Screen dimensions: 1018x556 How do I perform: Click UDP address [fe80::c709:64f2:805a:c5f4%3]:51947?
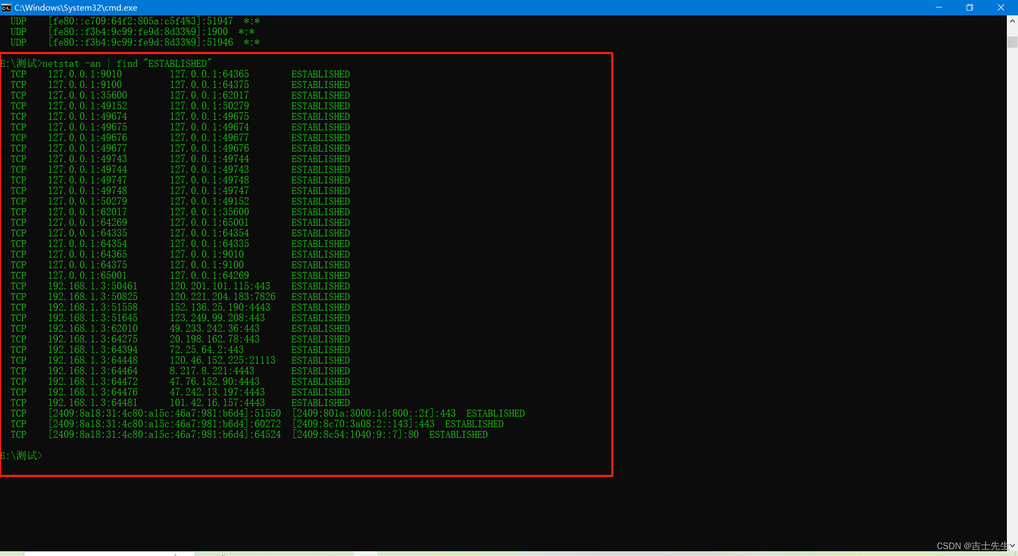[x=141, y=21]
